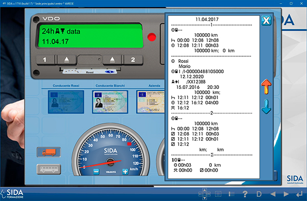Viewport: 307px width, 201px height.
Task: Click the orange up arrow on printout
Action: pos(266,87)
